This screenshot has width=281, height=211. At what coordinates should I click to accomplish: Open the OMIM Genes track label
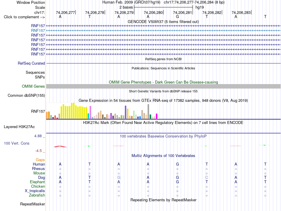(33, 86)
